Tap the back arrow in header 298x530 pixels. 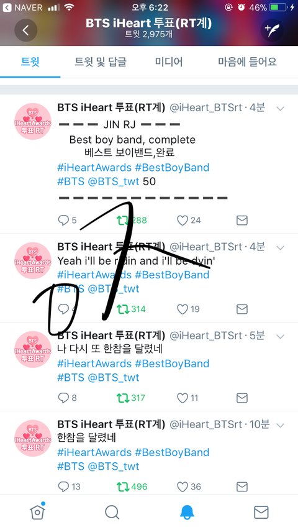click(25, 30)
